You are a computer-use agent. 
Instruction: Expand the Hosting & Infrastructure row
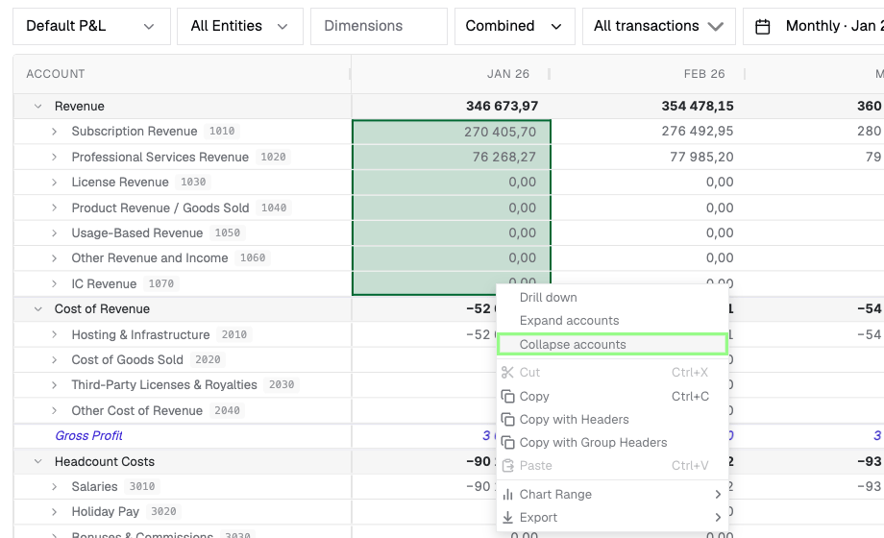pos(54,334)
